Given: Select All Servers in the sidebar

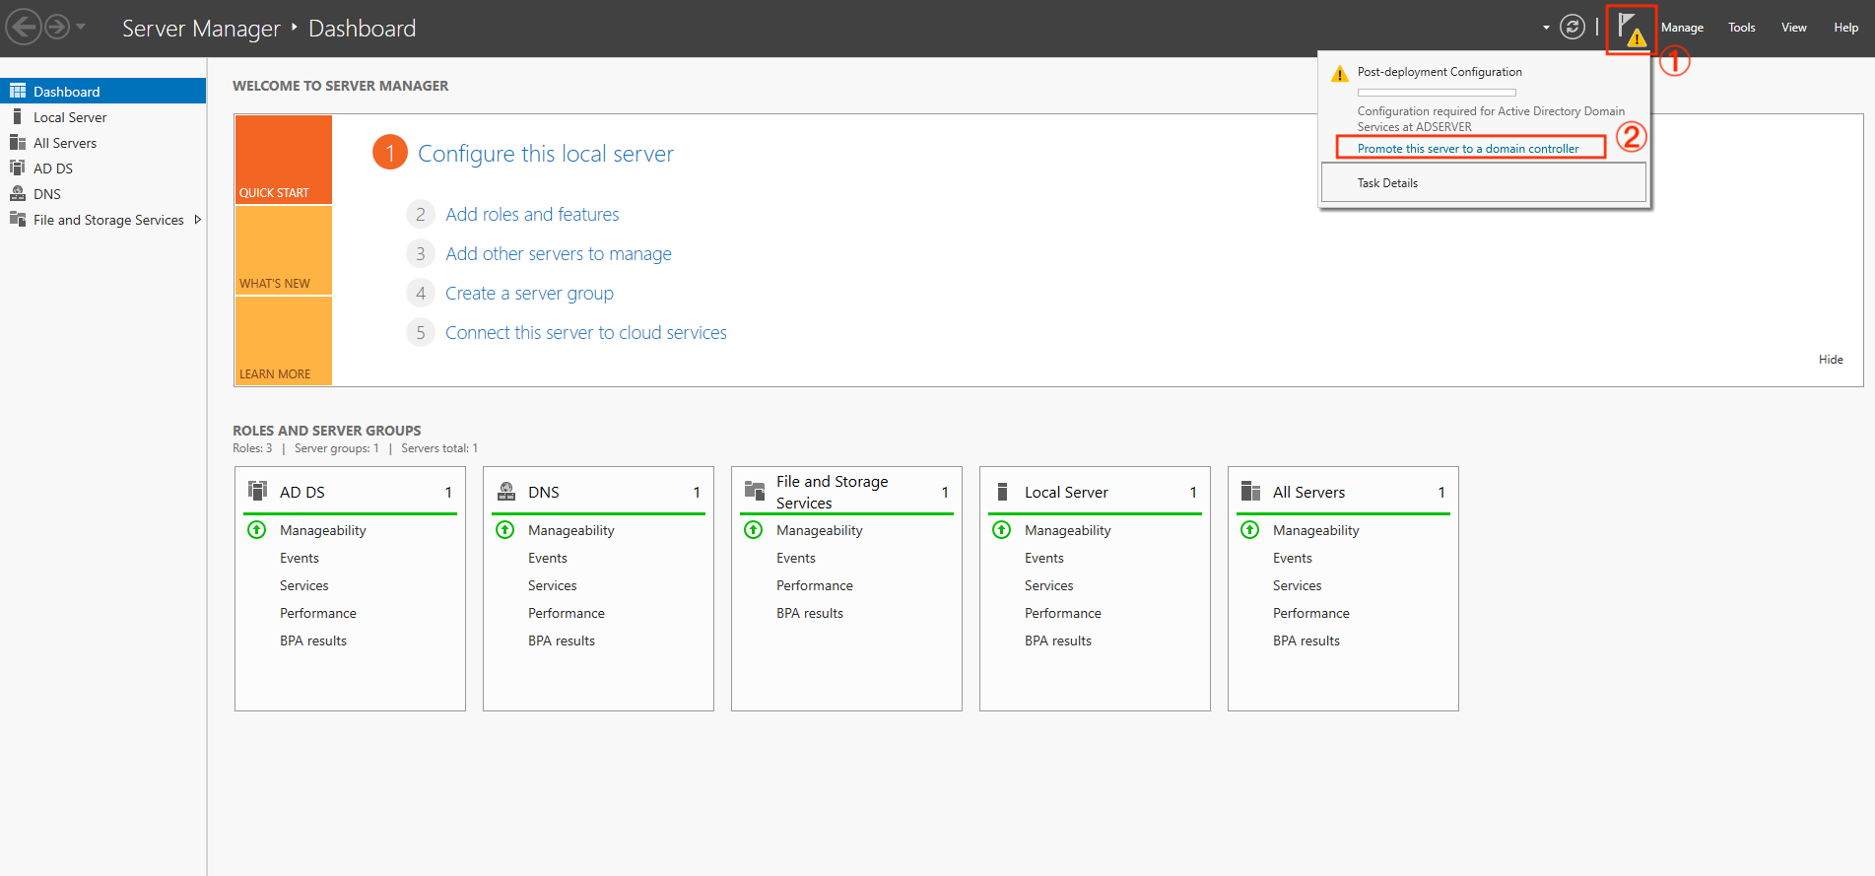Looking at the screenshot, I should tap(102, 142).
